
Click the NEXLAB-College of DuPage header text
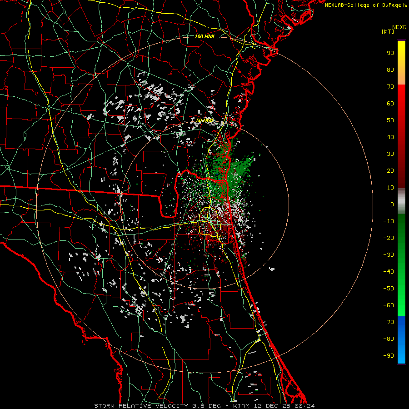tap(365, 5)
